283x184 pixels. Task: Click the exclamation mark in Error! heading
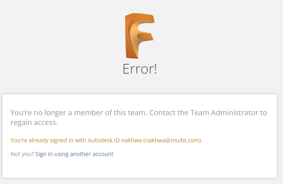point(155,69)
